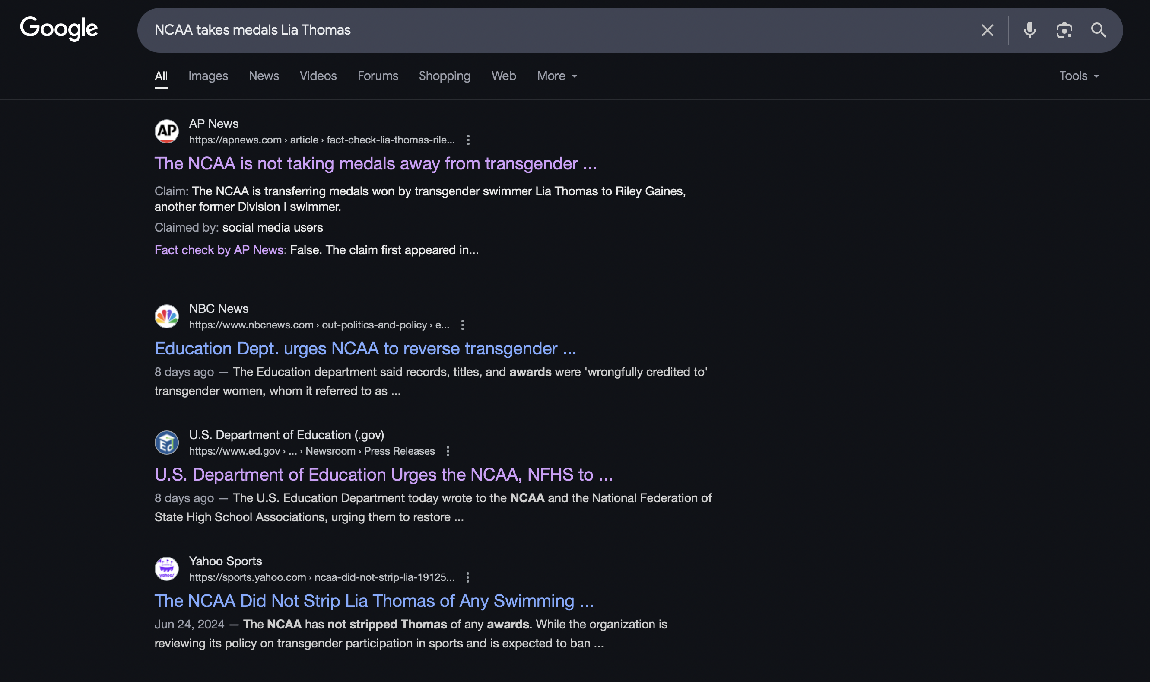This screenshot has height=682, width=1150.
Task: Open the AP News fact-check article link
Action: [x=375, y=164]
